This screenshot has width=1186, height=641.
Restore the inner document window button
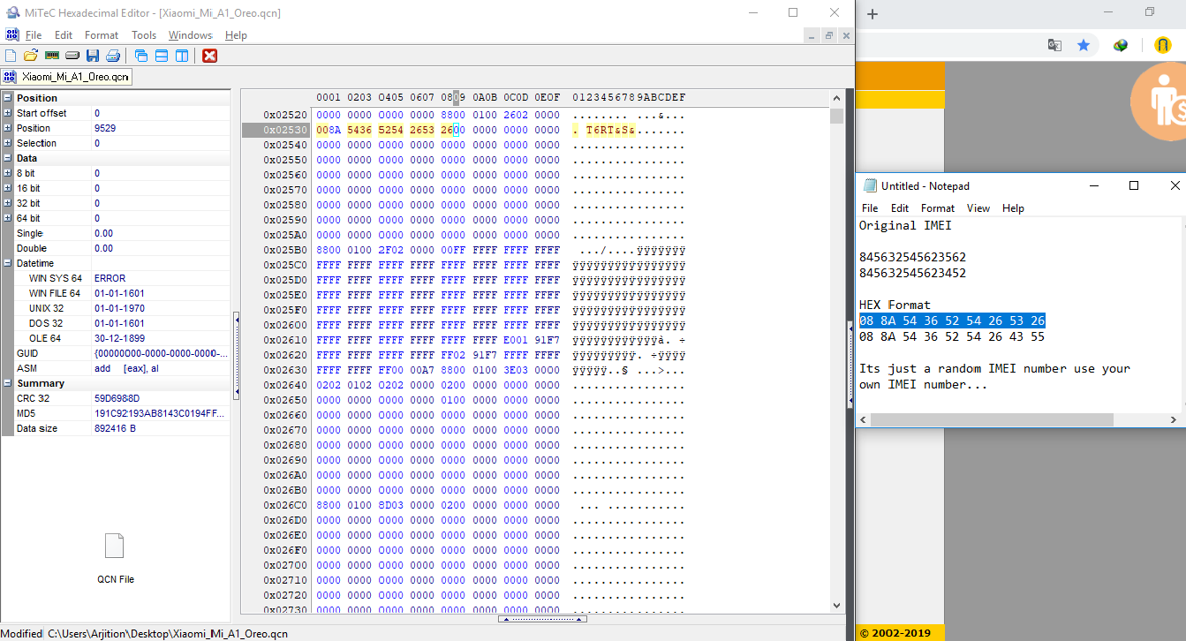pos(829,35)
